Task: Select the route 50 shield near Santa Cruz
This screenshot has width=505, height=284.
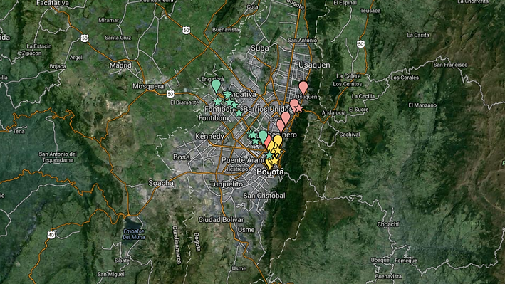Action: [x=85, y=38]
